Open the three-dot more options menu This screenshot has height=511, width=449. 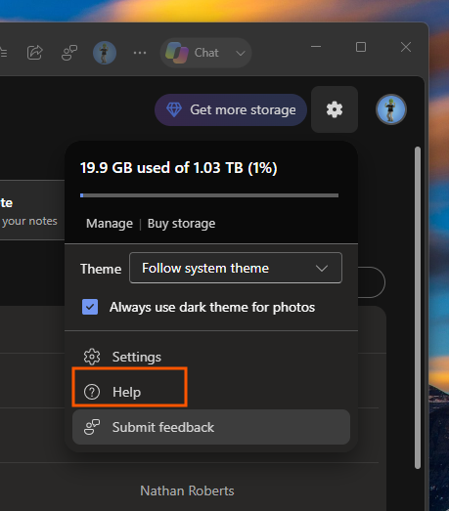(x=140, y=53)
